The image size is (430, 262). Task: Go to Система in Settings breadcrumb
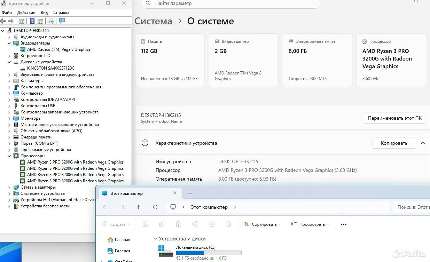click(x=153, y=21)
